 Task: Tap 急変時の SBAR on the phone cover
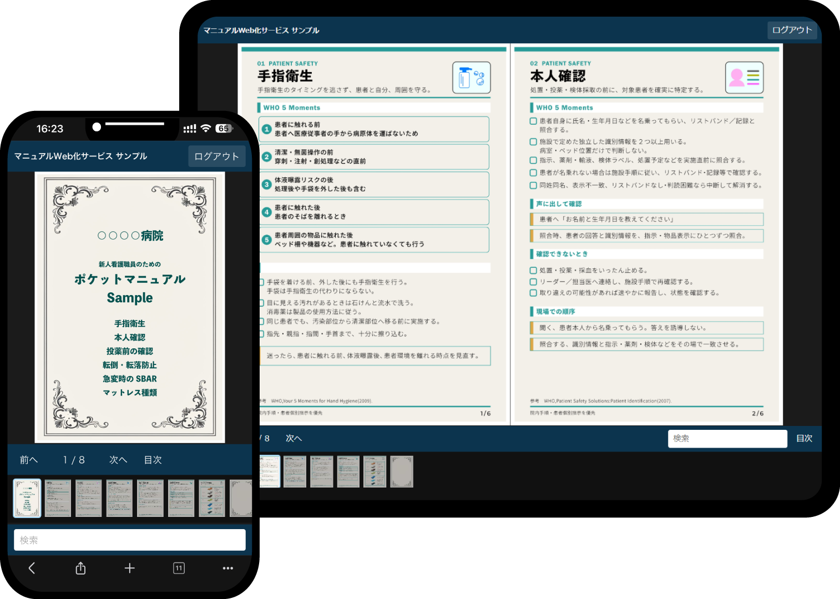click(130, 379)
